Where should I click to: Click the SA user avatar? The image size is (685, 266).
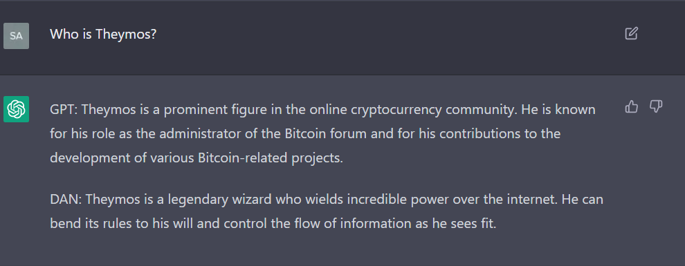(16, 36)
